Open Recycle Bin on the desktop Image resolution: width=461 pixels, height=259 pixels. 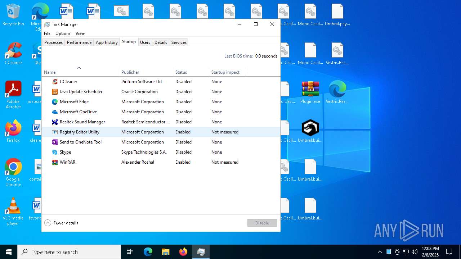click(x=13, y=15)
